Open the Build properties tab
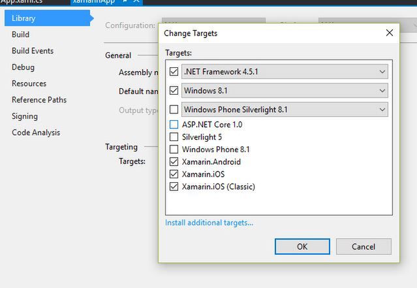The image size is (417, 288). click(x=20, y=35)
